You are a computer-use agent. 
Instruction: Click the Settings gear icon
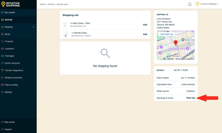(2, 92)
